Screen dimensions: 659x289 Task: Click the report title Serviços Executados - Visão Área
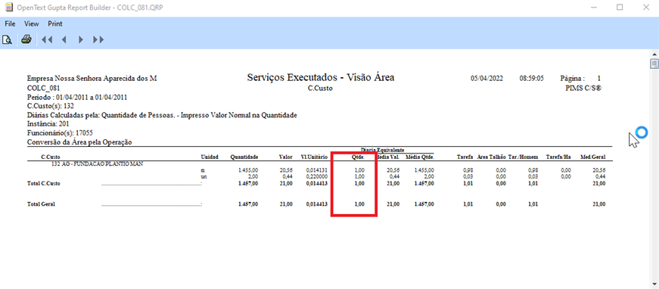[x=321, y=77]
